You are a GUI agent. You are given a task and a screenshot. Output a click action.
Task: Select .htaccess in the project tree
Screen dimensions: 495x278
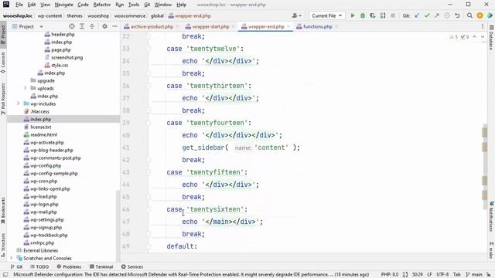[x=39, y=111]
